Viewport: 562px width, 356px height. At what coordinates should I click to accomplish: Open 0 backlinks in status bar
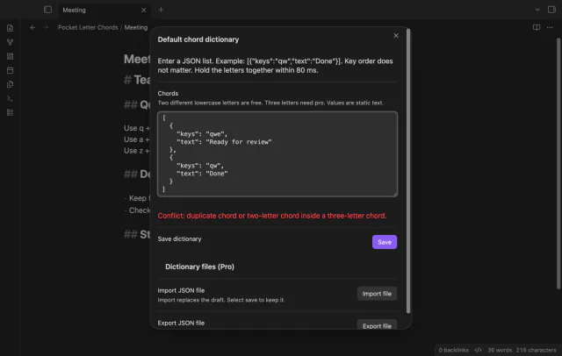pyautogui.click(x=453, y=350)
